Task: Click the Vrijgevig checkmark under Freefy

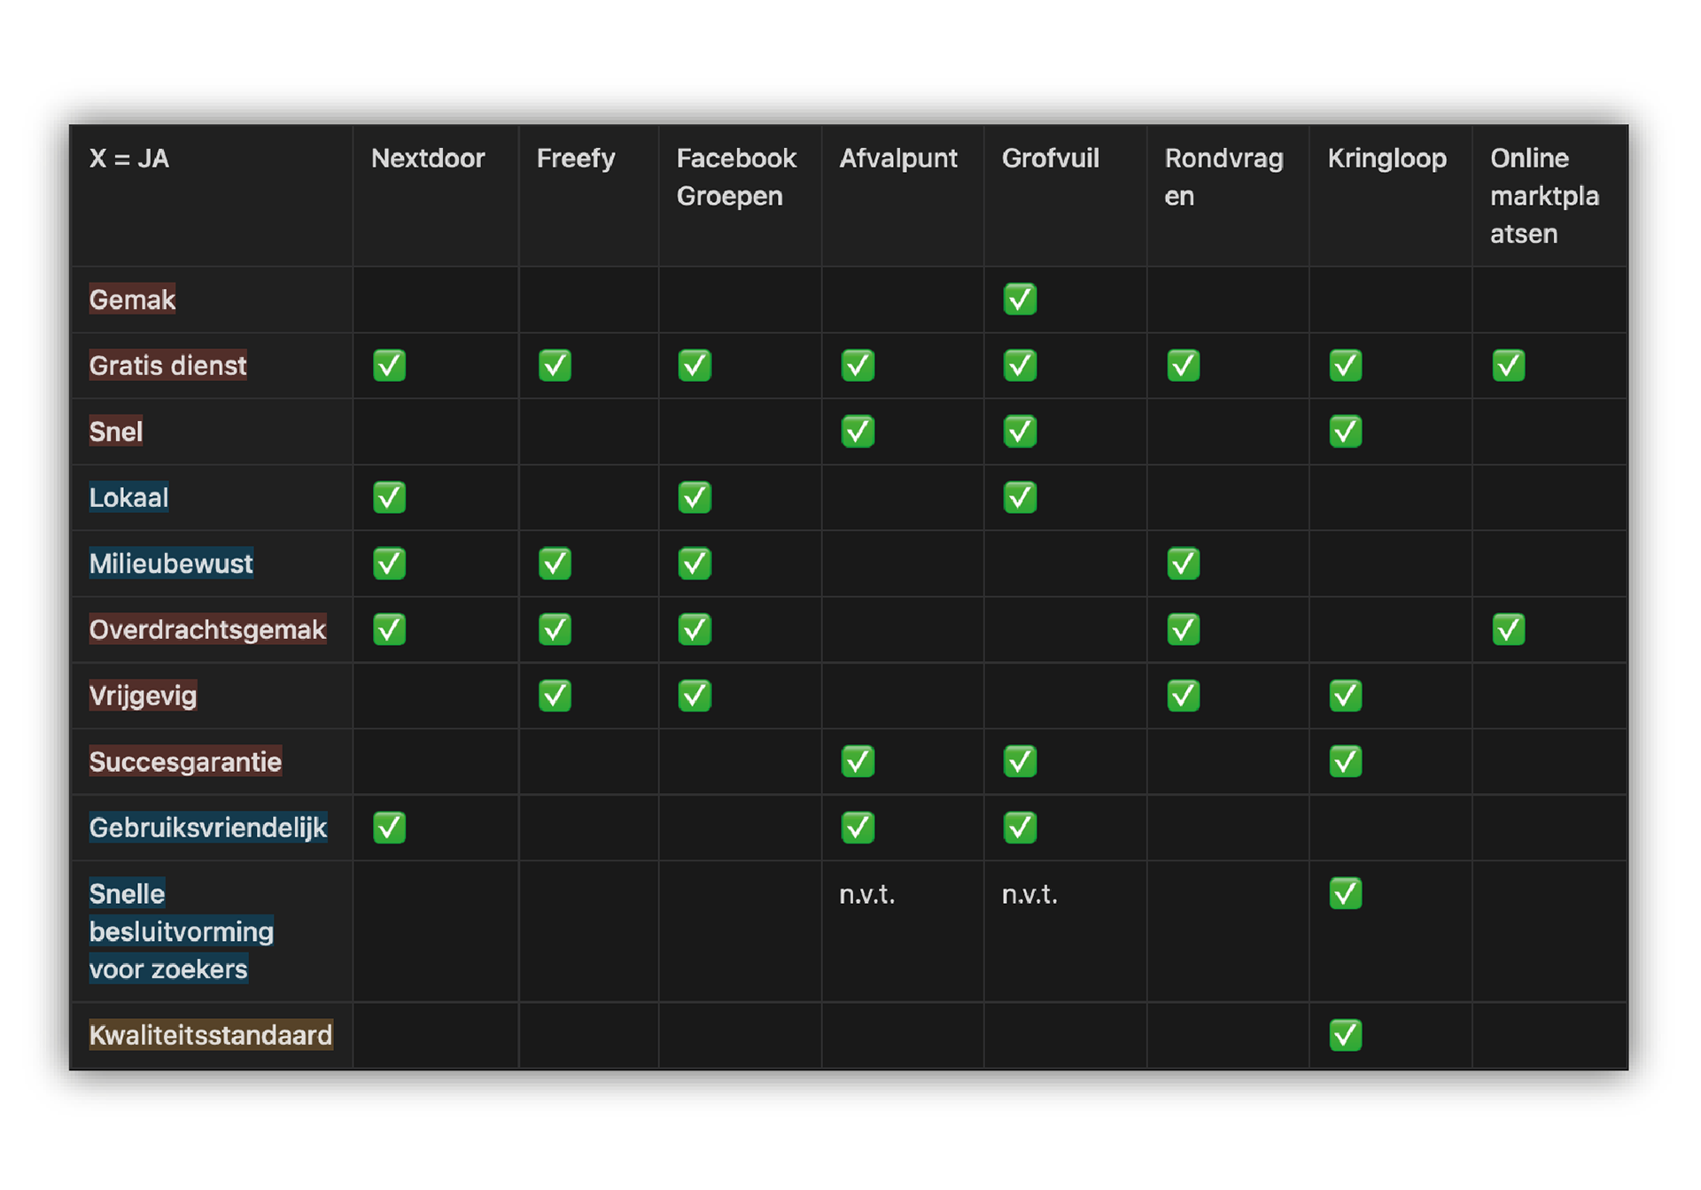Action: point(555,696)
